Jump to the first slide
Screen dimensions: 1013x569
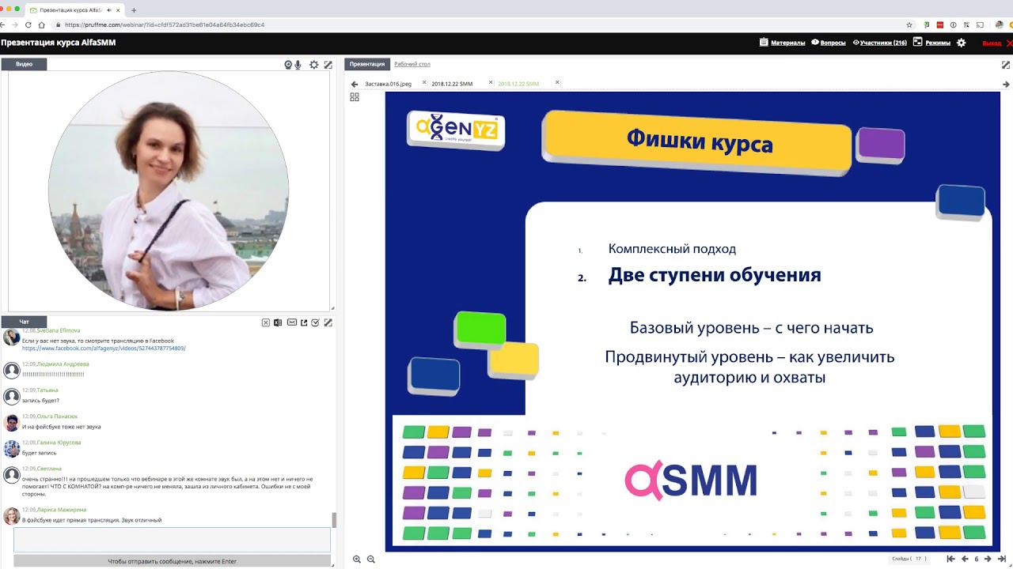951,559
